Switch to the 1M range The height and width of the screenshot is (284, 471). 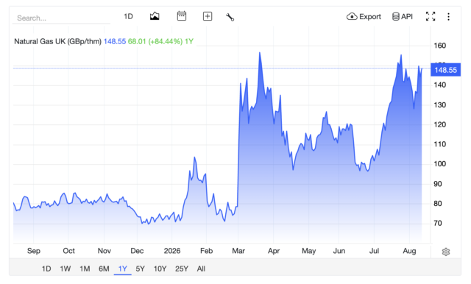85,269
